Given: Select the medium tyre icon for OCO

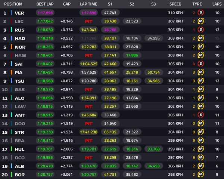Looking at the screenshot, I should (x=200, y=157).
